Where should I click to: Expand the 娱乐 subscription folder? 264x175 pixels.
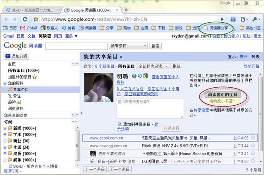[x=5, y=160]
